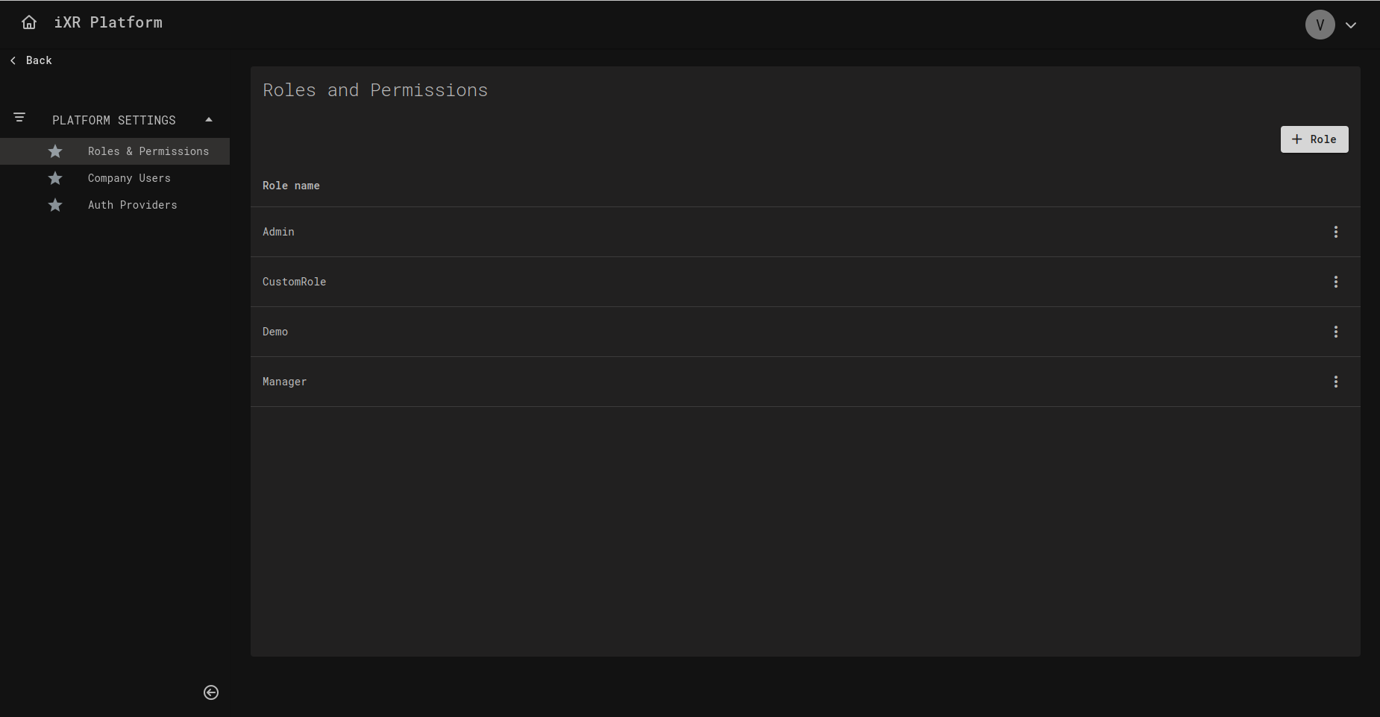
Task: Open the three-dot menu for Demo role
Action: [1335, 332]
